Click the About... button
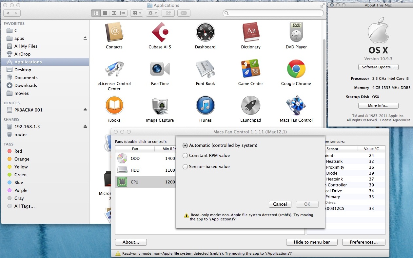413x258 pixels. pos(131,242)
